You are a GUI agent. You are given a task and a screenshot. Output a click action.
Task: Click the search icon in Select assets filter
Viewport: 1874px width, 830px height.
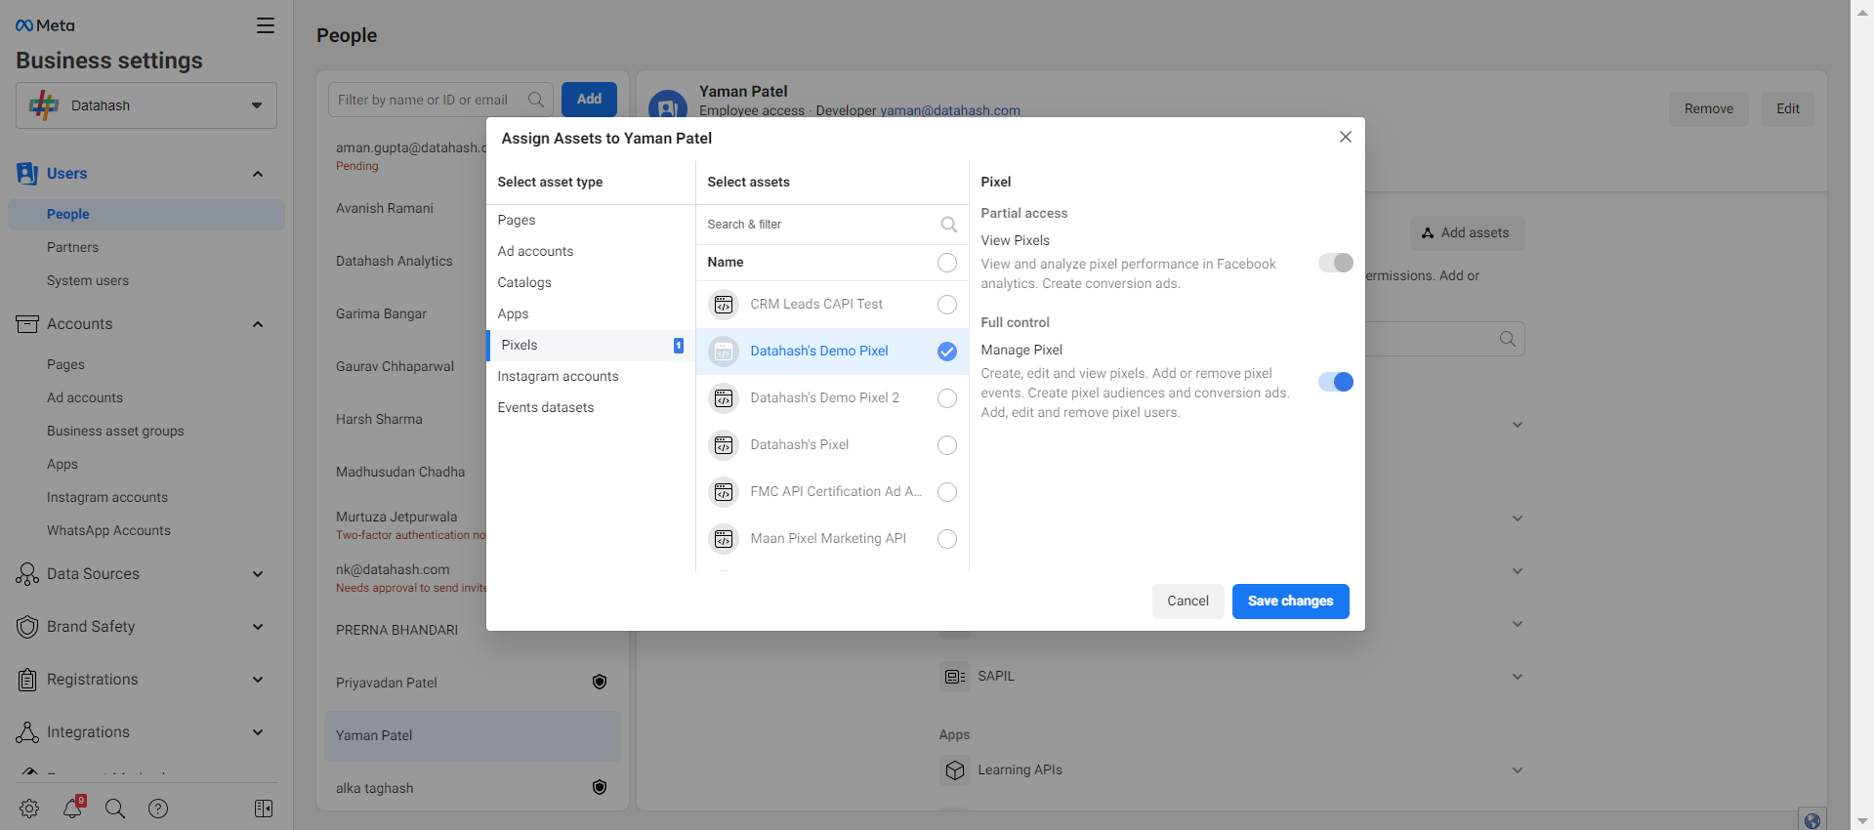948,225
